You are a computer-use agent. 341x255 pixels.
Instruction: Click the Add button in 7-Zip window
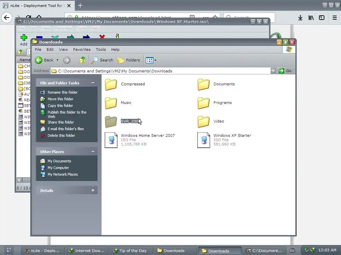(x=24, y=40)
